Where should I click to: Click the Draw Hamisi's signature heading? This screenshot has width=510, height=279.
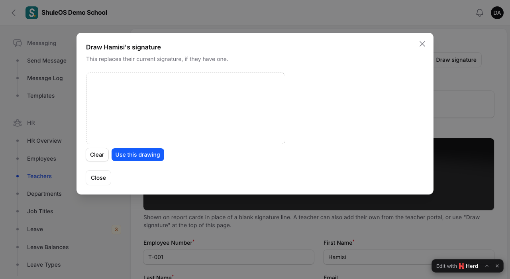point(124,47)
